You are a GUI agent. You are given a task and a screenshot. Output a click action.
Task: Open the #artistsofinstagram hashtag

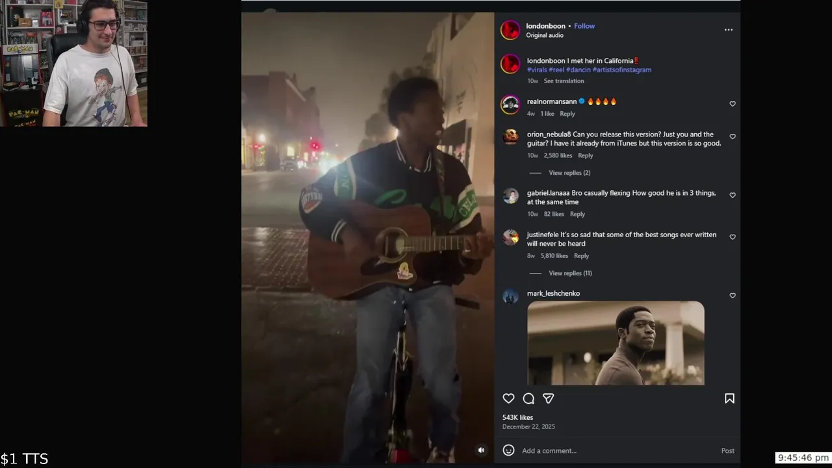(x=622, y=70)
